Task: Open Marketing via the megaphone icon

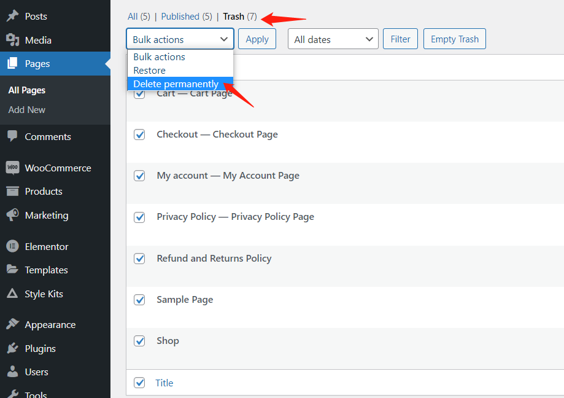Action: pyautogui.click(x=13, y=215)
